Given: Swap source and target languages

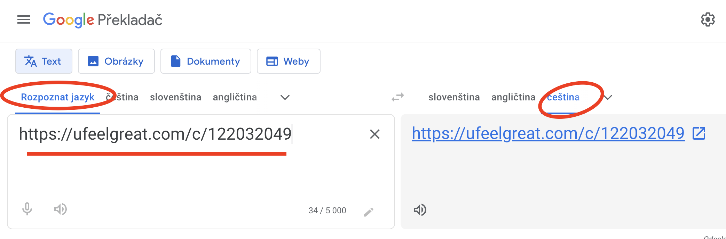Looking at the screenshot, I should pyautogui.click(x=398, y=97).
